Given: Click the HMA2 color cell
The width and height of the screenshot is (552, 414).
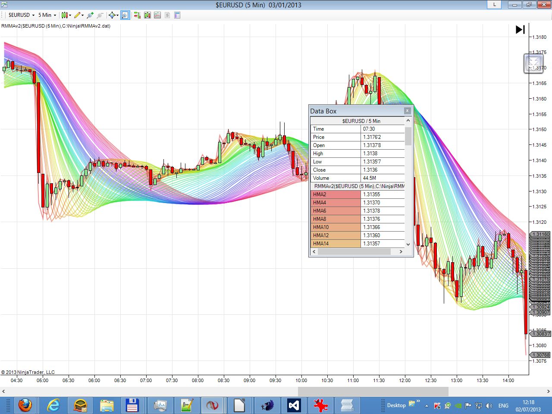Looking at the screenshot, I should click(x=336, y=194).
